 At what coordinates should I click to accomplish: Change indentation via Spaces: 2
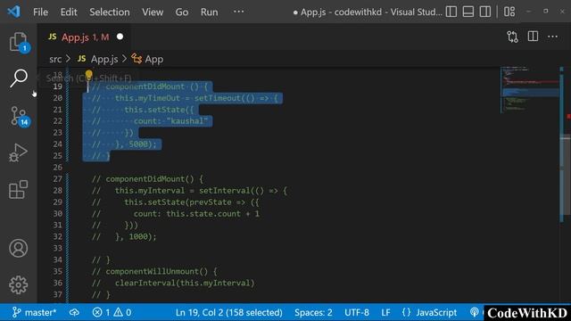tap(313, 312)
